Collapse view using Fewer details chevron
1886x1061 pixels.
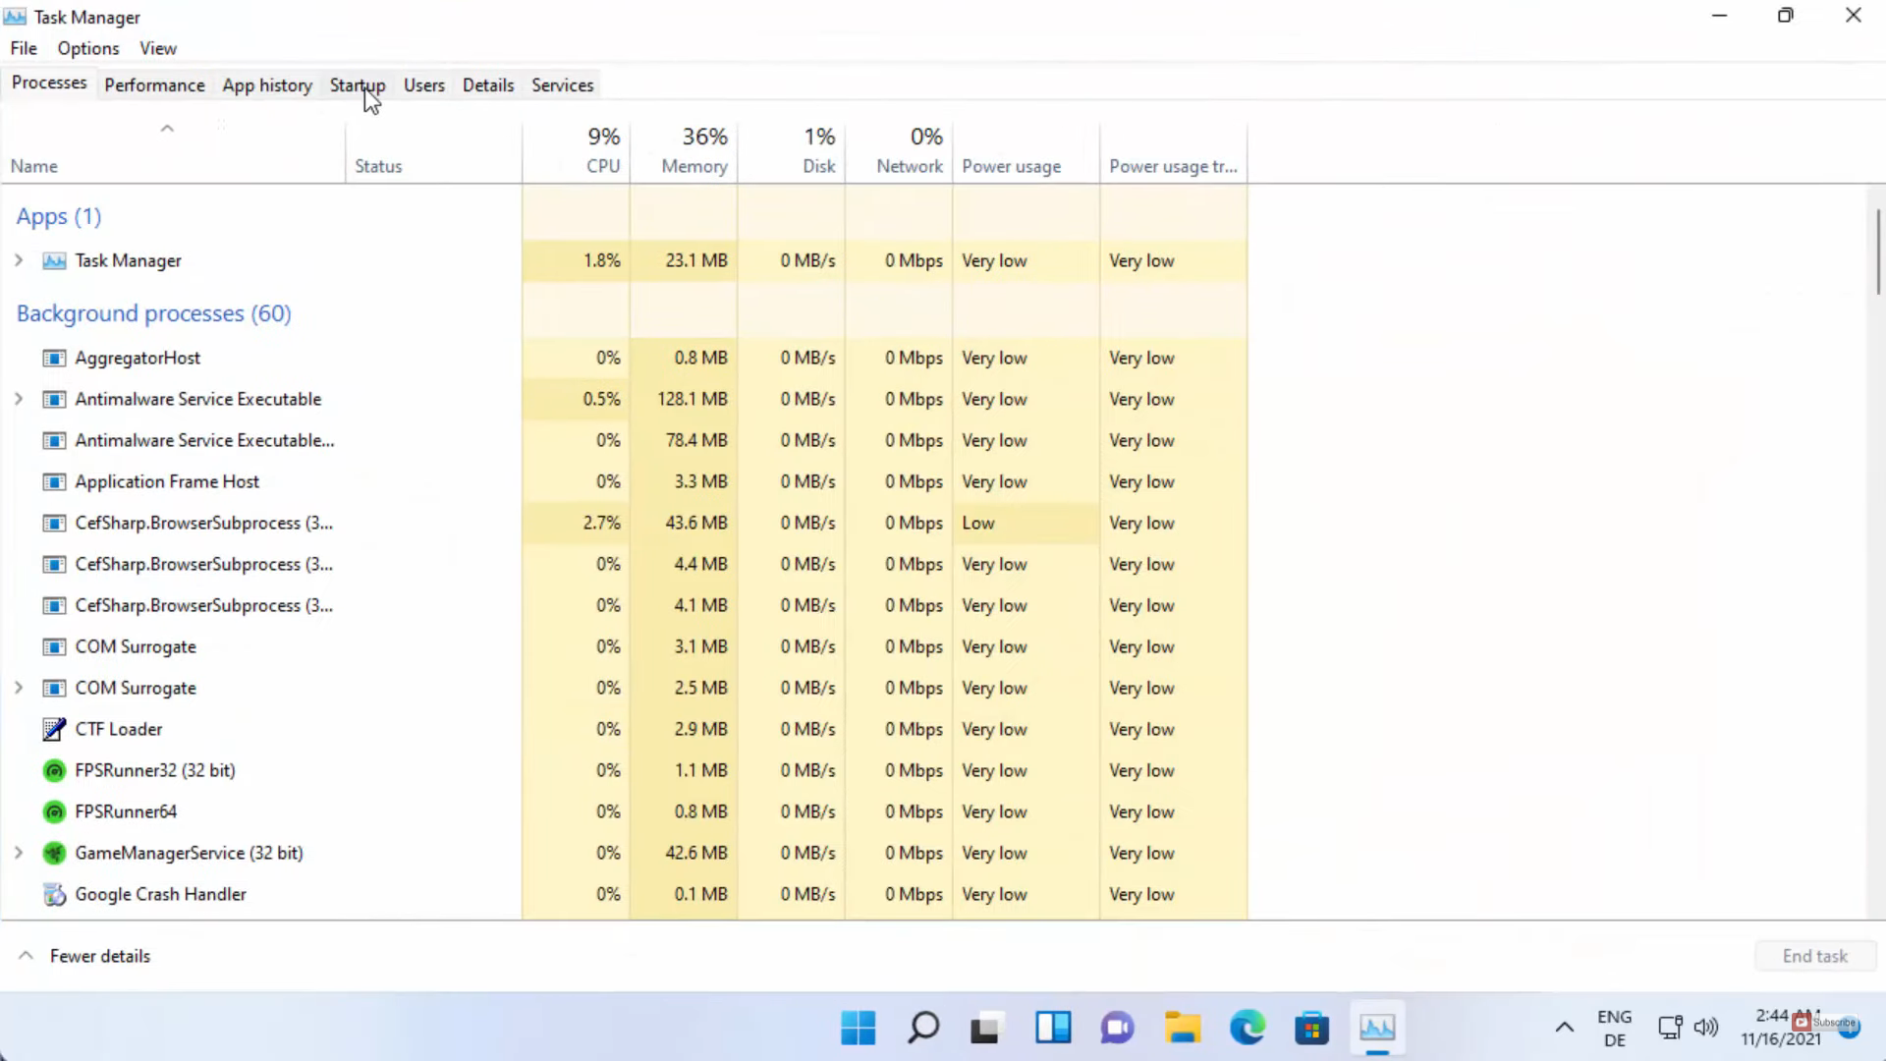point(27,956)
